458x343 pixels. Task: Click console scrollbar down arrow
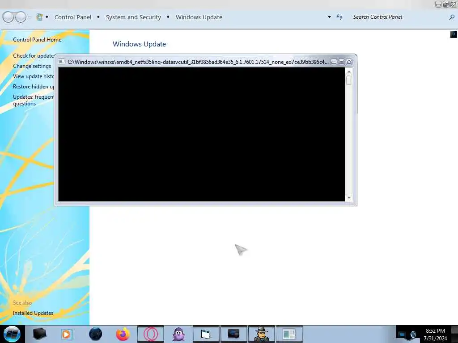(x=349, y=198)
